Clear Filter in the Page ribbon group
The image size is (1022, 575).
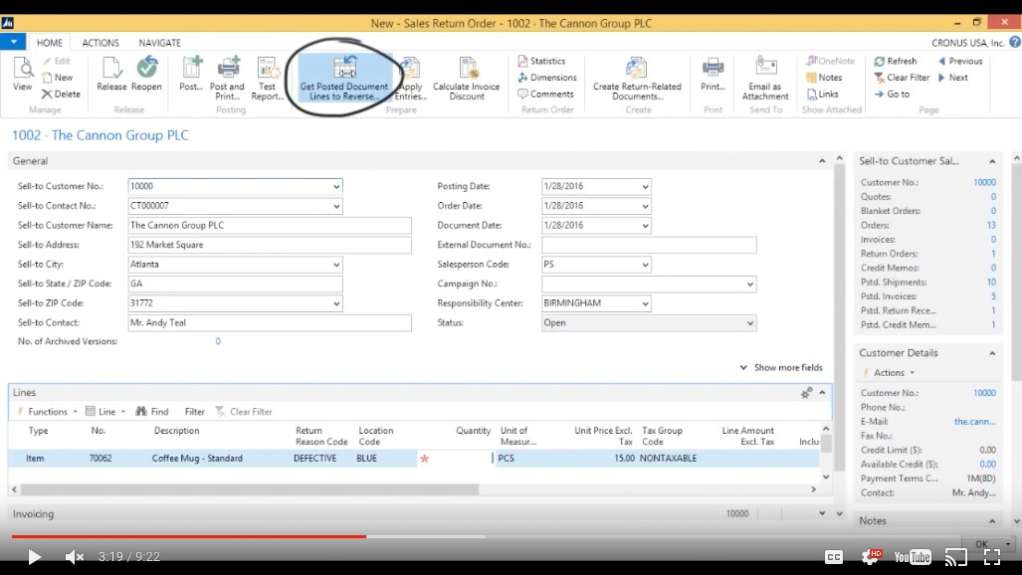click(x=902, y=77)
